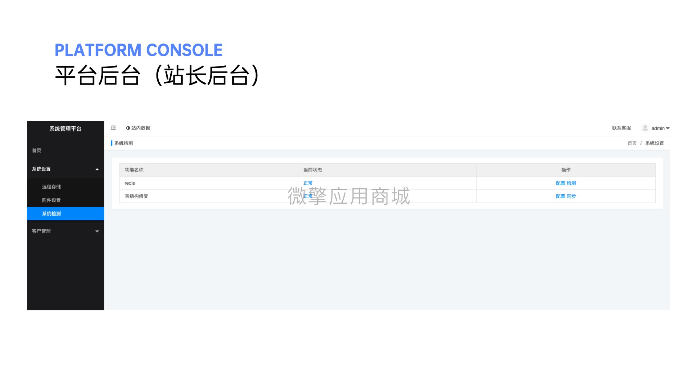Click the 联系客服 support icon
Screen dimensions: 697x392
pos(621,128)
